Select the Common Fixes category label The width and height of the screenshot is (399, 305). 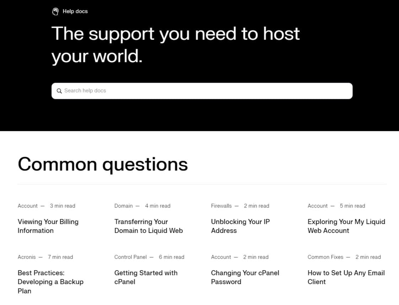point(325,257)
